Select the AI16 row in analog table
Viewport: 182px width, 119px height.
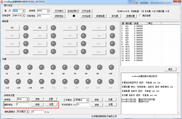click(x=150, y=60)
